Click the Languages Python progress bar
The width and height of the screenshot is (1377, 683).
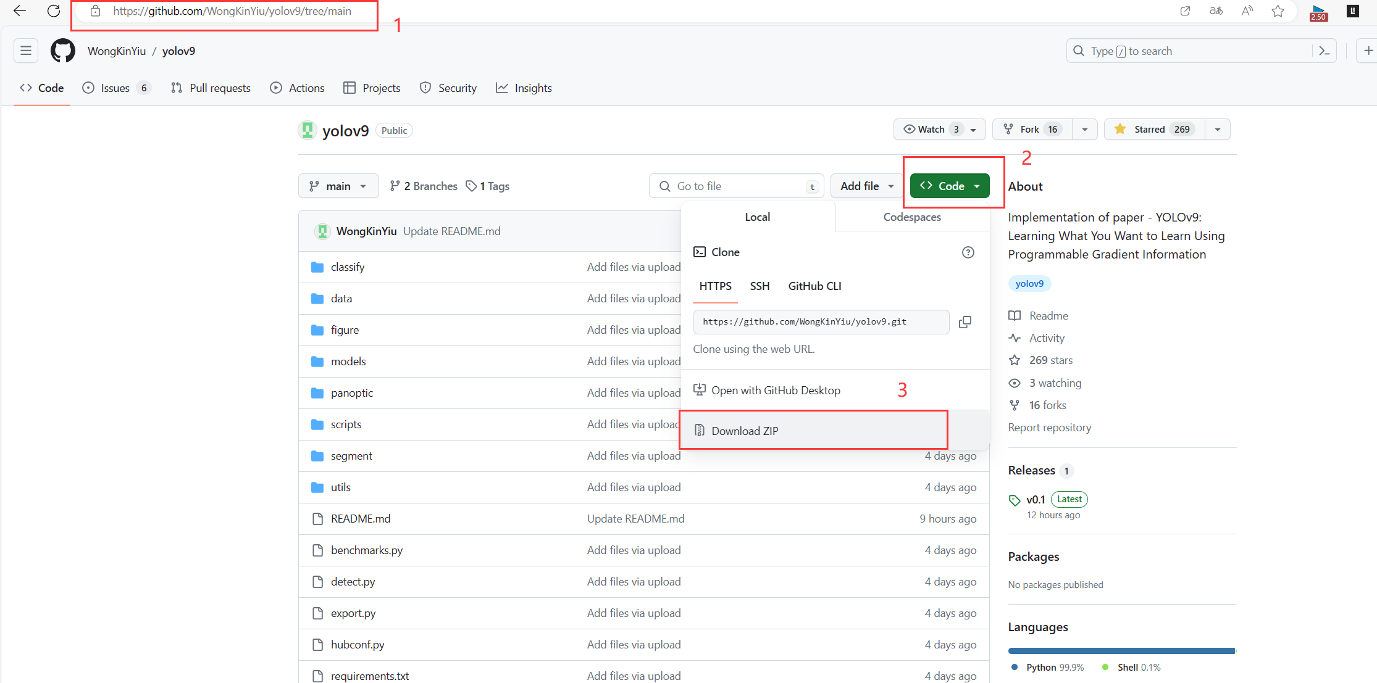[x=1120, y=651]
